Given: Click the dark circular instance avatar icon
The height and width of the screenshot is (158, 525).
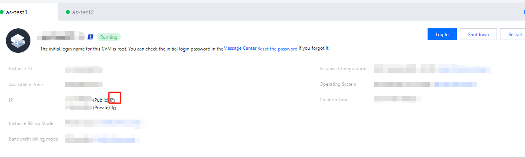Looking at the screenshot, I should [18, 40].
